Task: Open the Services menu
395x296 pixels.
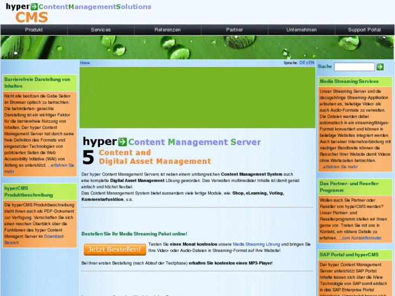Action: click(101, 30)
